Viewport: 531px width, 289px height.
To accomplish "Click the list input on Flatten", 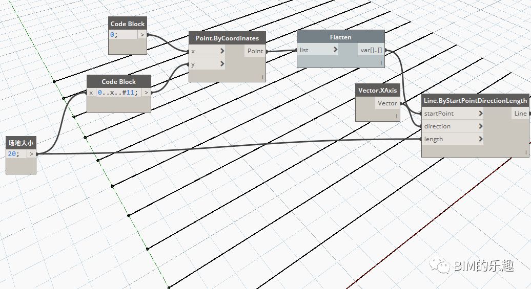I will [x=318, y=50].
